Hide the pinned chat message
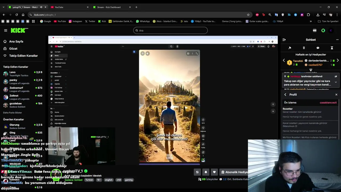341x192 pixels. click(x=336, y=77)
